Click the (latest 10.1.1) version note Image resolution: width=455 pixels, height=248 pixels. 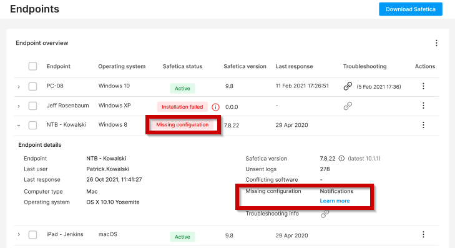tap(364, 159)
